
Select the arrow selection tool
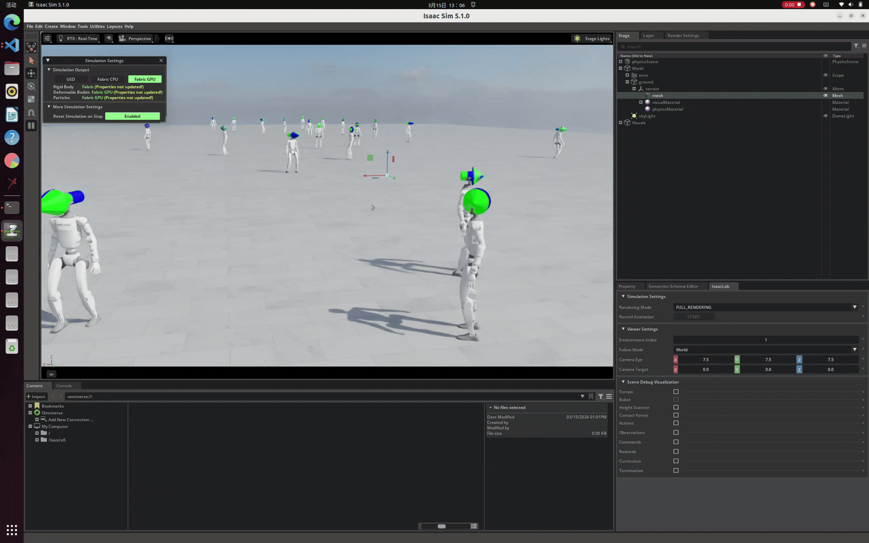(31, 60)
